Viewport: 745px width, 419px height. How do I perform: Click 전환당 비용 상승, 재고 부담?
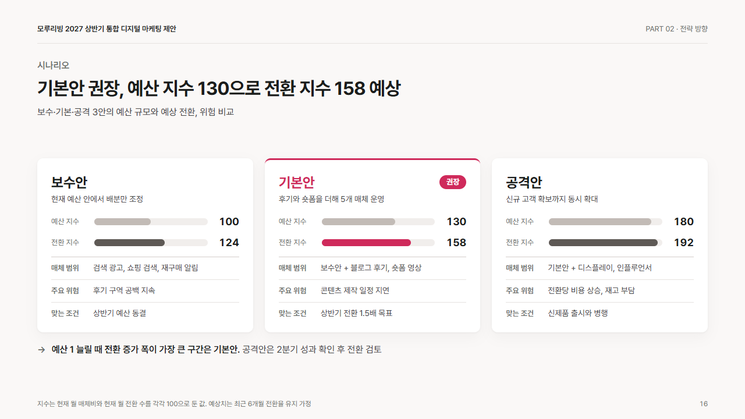pyautogui.click(x=591, y=290)
